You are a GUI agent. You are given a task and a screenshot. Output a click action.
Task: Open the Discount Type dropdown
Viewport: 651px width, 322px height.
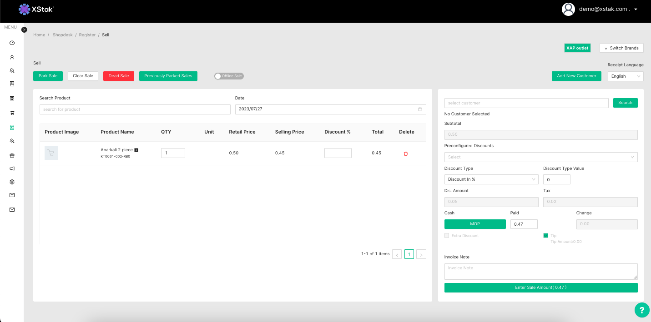coord(491,179)
